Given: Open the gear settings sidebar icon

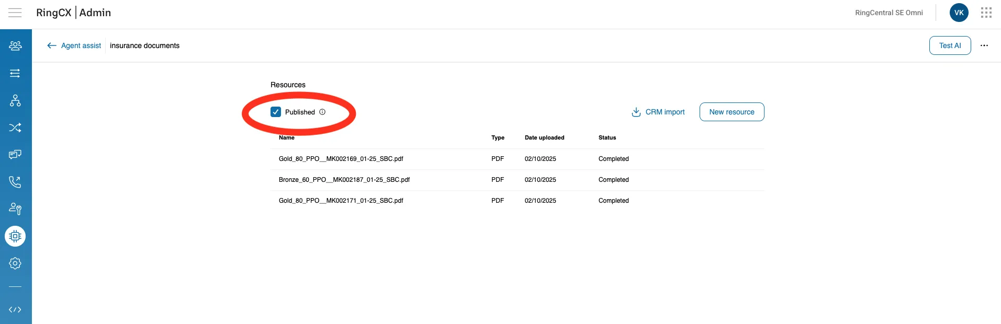Looking at the screenshot, I should (15, 263).
